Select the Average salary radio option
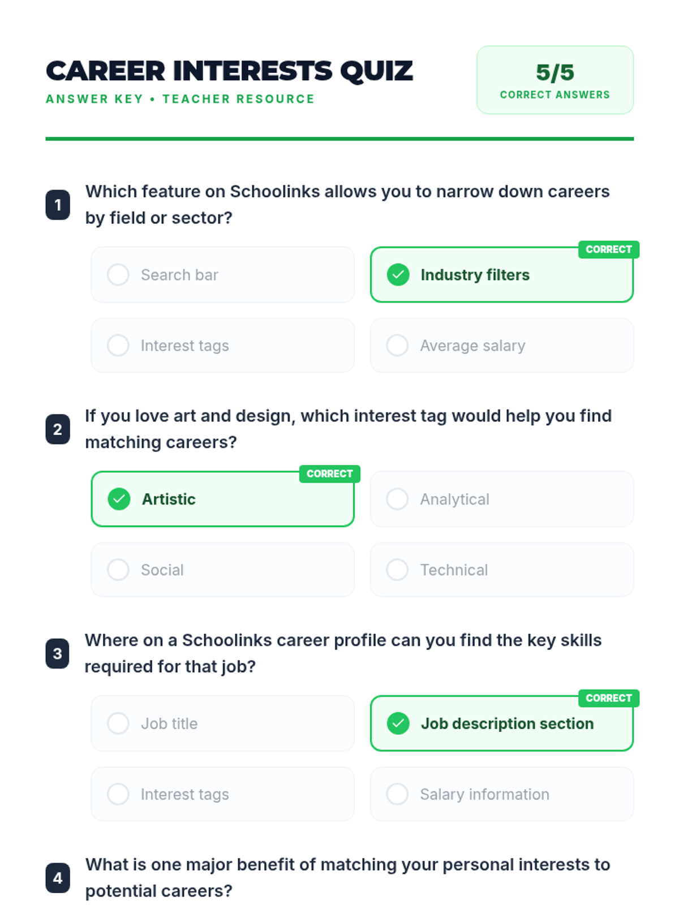This screenshot has height=905, width=679. point(502,345)
